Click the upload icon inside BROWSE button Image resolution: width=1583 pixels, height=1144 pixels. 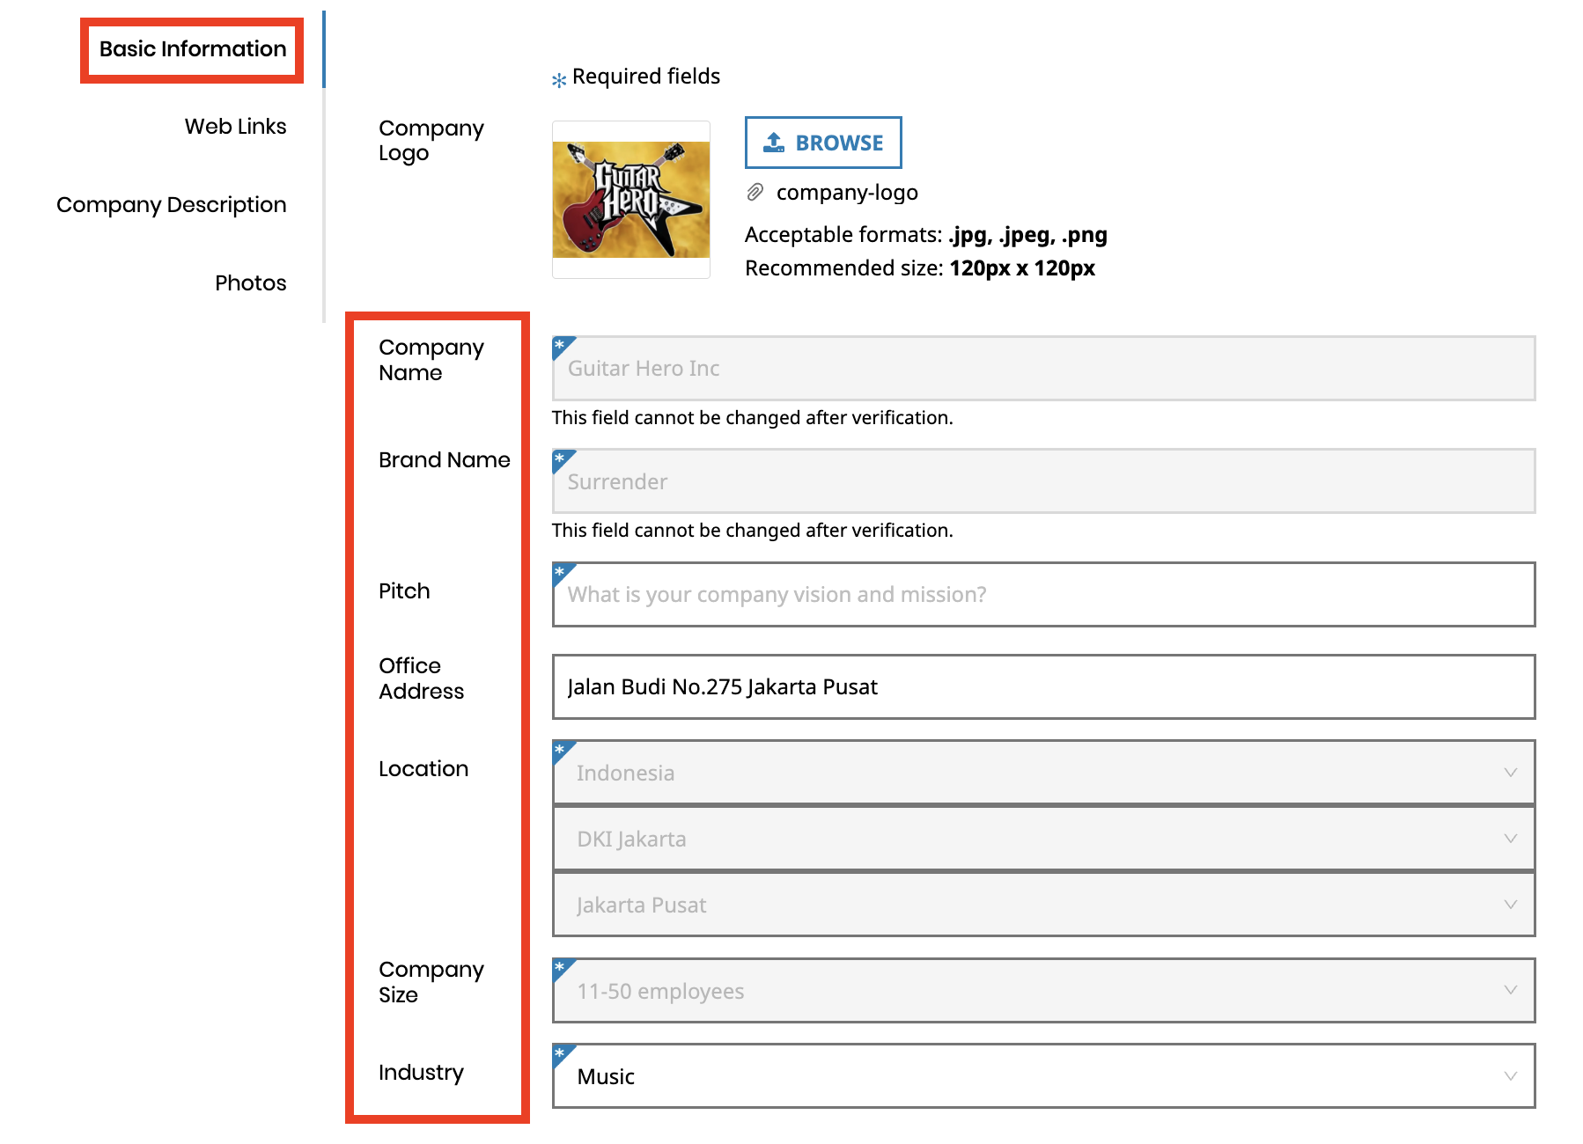[774, 143]
